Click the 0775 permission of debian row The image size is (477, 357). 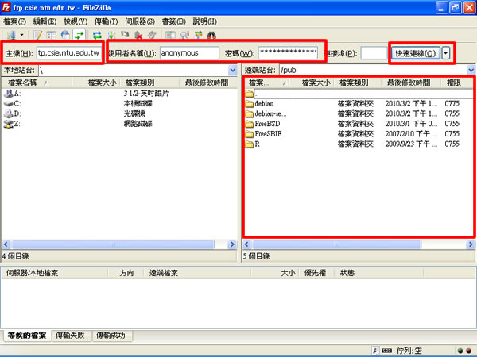click(452, 104)
